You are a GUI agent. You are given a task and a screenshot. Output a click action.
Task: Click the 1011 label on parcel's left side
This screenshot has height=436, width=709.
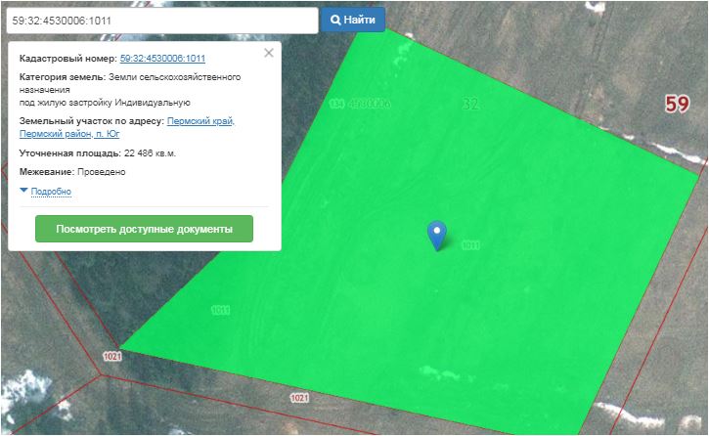[x=220, y=310]
